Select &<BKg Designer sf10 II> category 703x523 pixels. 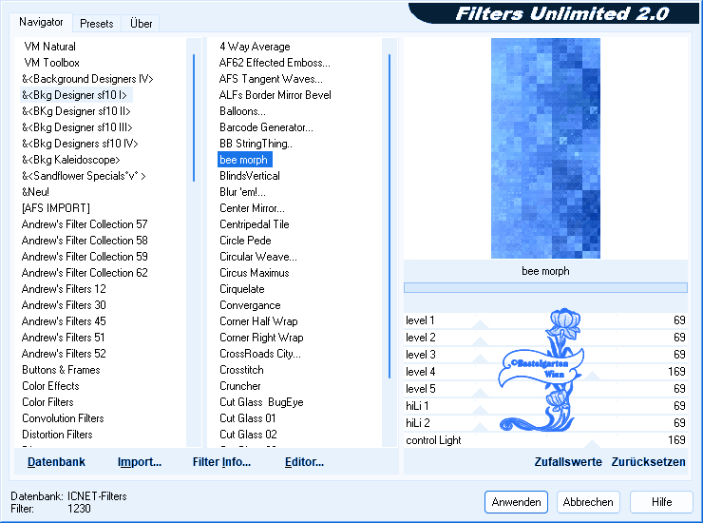[76, 111]
